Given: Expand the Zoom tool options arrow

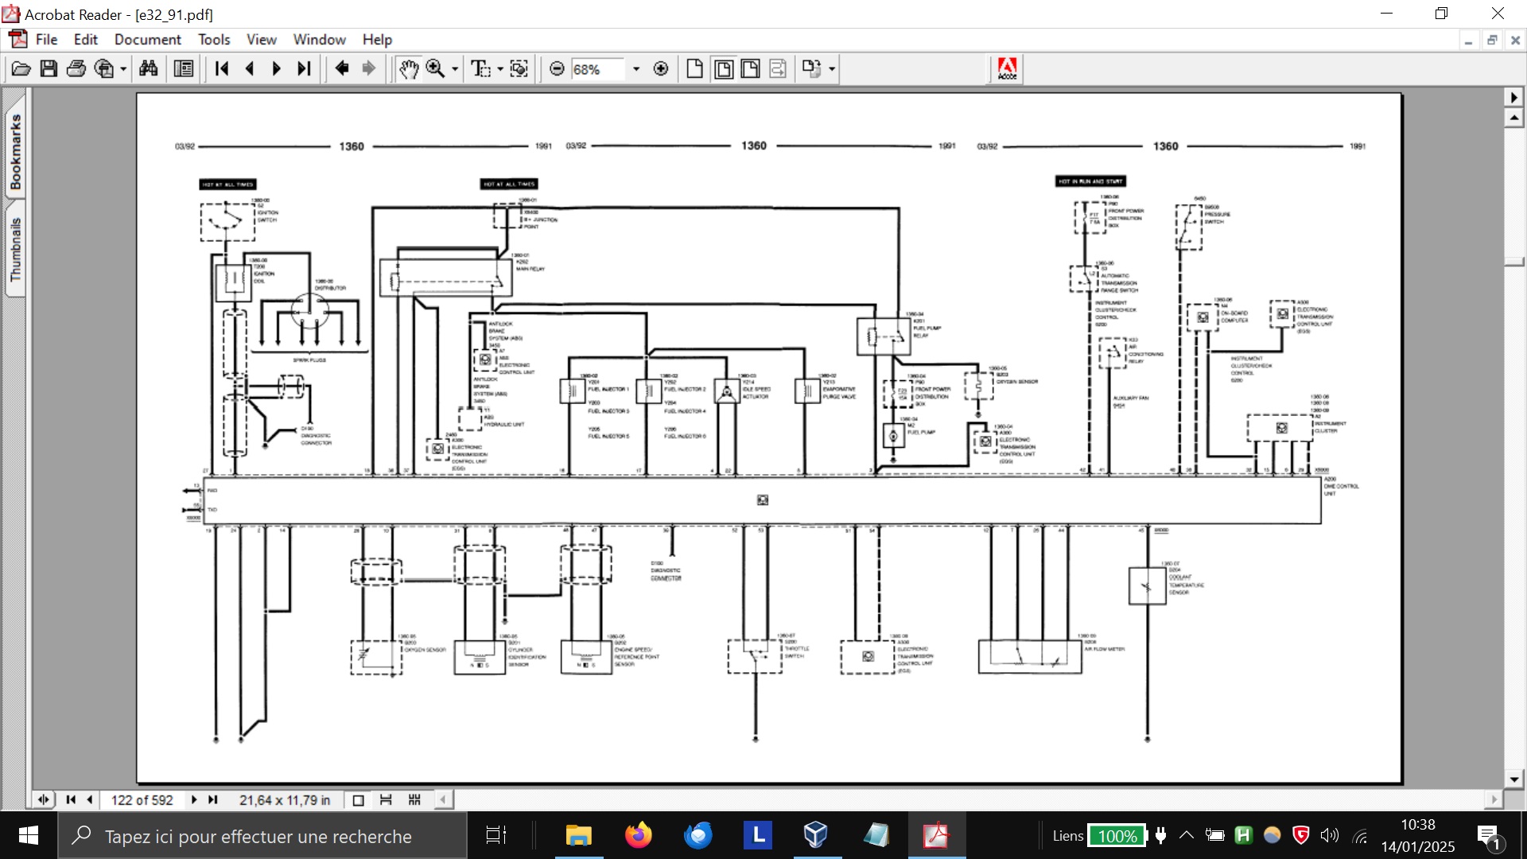Looking at the screenshot, I should click(x=455, y=69).
